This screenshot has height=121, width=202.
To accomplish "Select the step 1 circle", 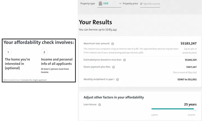I will click(x=8, y=52).
